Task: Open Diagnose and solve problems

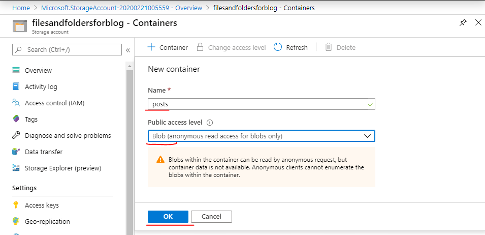Action: (68, 135)
